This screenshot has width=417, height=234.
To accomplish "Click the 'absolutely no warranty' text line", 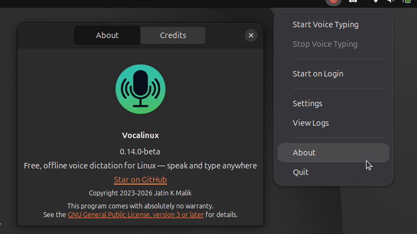I will (140, 206).
